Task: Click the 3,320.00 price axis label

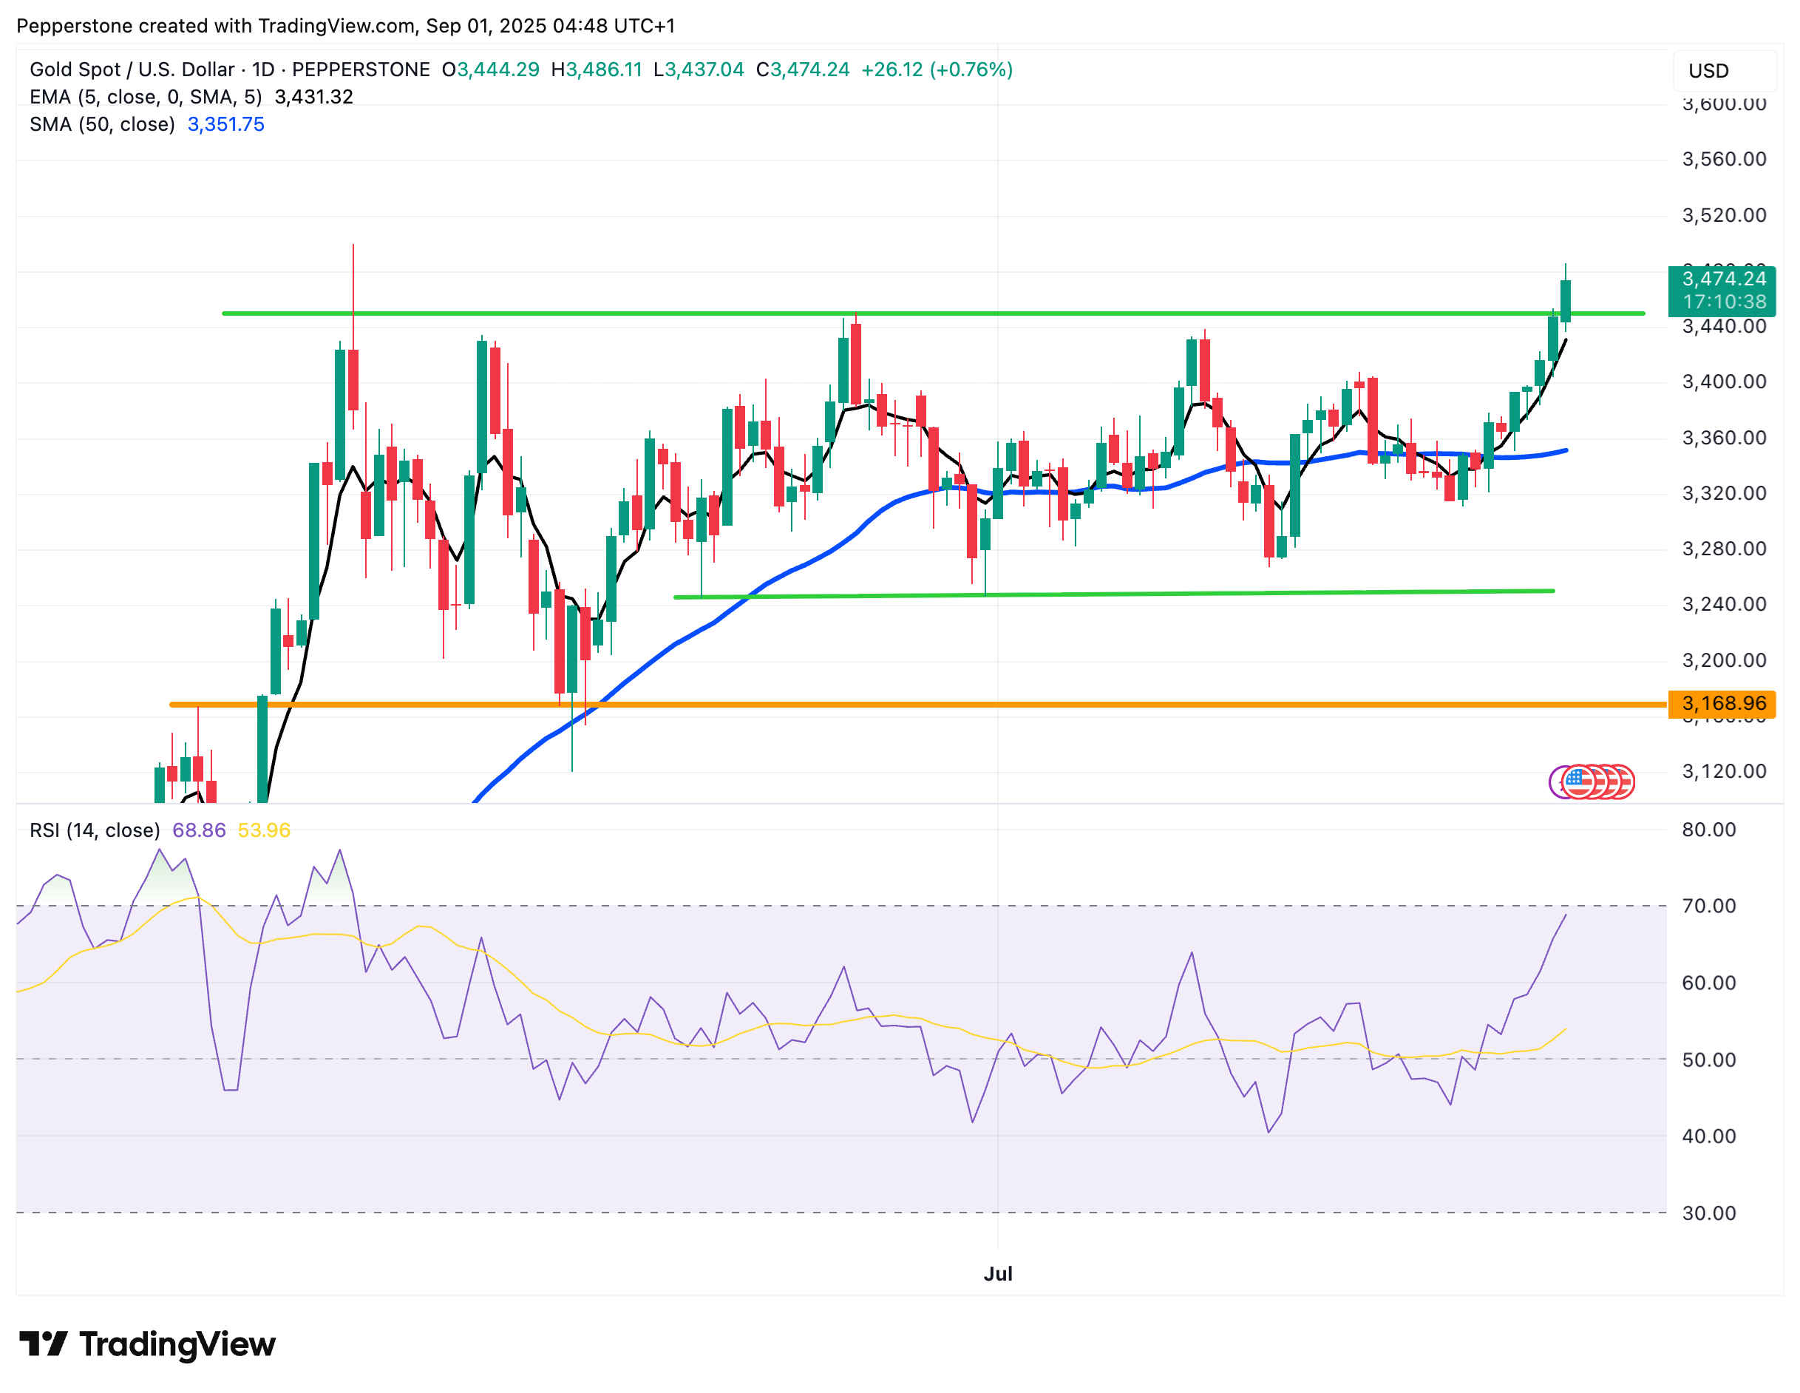Action: 1723,493
